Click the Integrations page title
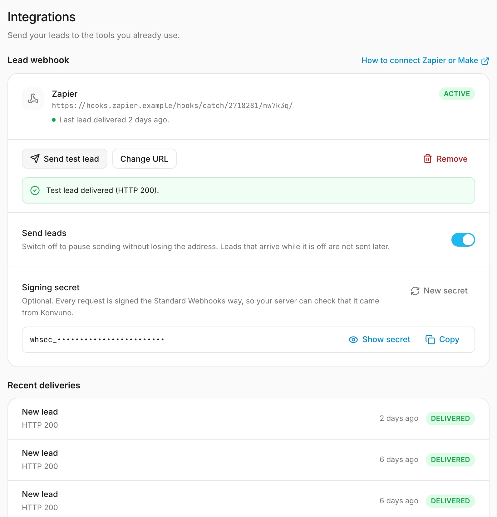Image resolution: width=497 pixels, height=517 pixels. tap(42, 17)
